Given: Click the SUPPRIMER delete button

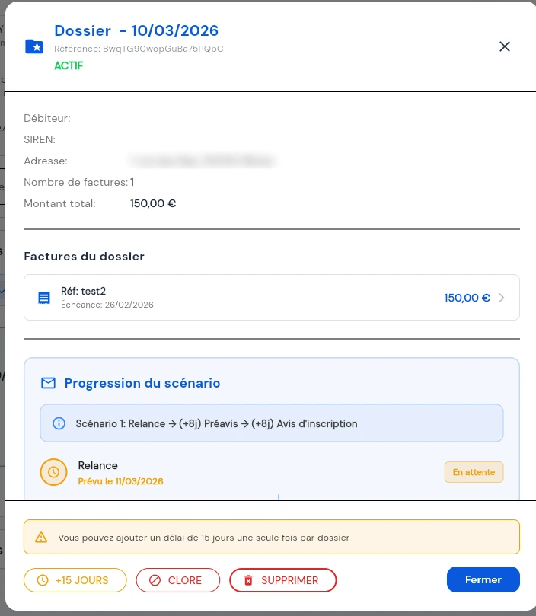Looking at the screenshot, I should click(282, 580).
